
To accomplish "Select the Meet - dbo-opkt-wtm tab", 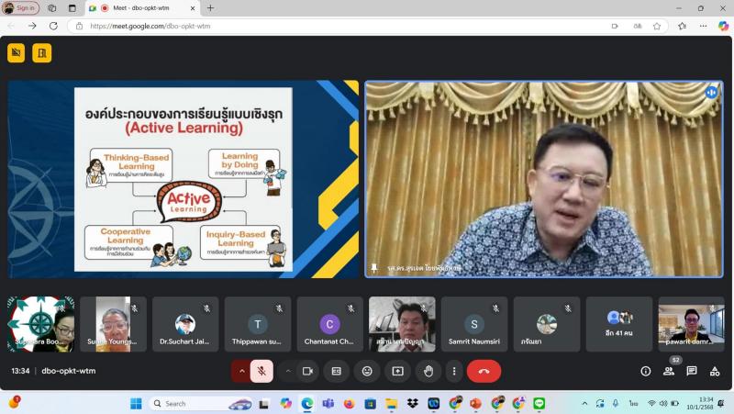I will coord(140,8).
